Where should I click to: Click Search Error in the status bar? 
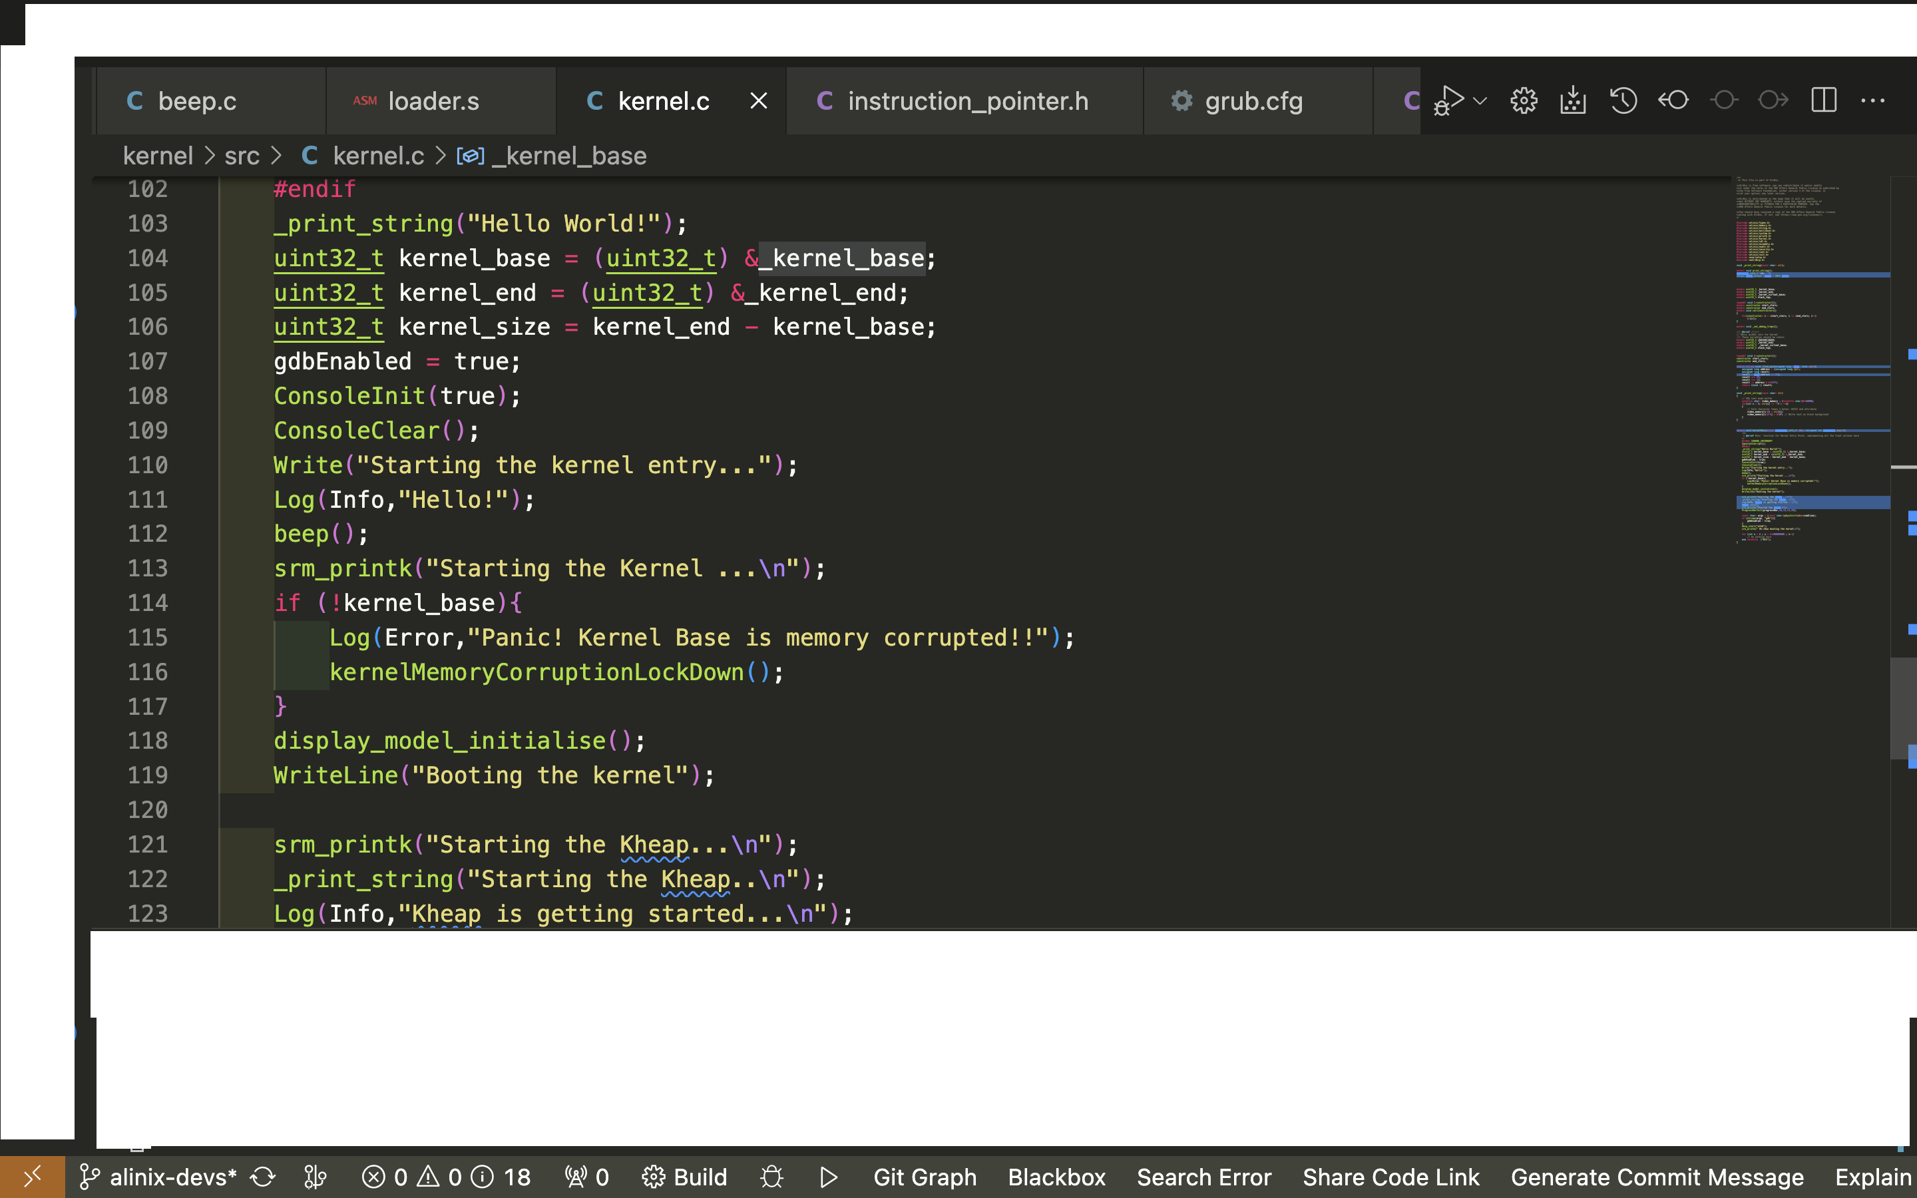coord(1203,1177)
